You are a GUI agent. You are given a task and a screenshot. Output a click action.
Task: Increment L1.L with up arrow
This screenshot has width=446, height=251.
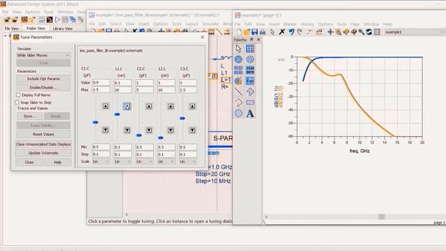tap(127, 107)
